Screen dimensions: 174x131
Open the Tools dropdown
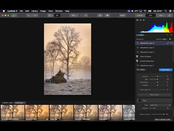pyautogui.click(x=123, y=15)
